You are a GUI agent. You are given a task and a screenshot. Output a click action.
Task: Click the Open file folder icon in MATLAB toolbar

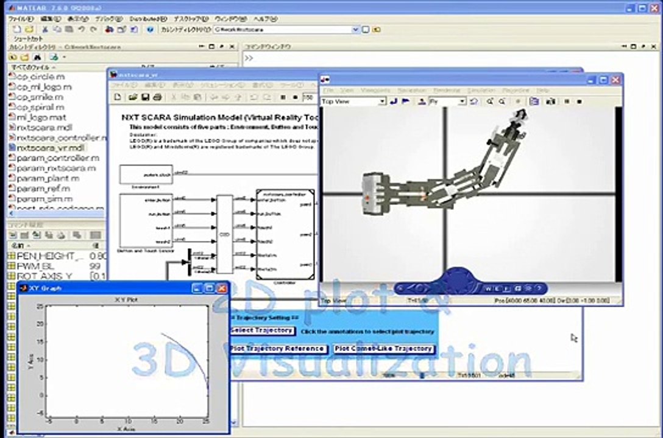point(29,30)
